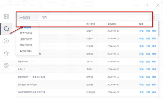The width and height of the screenshot is (163, 99).
Task: Click 播放 for 摩登家庭第十一季
Action: tap(154, 77)
